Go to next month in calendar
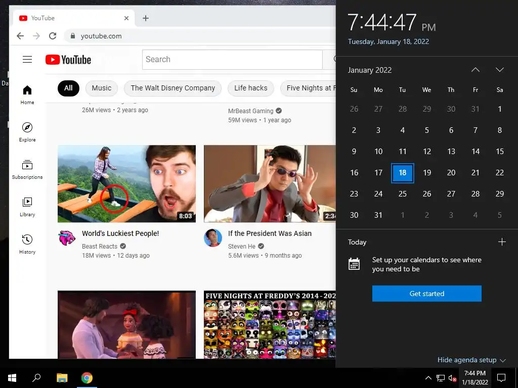This screenshot has width=518, height=388. [499, 70]
